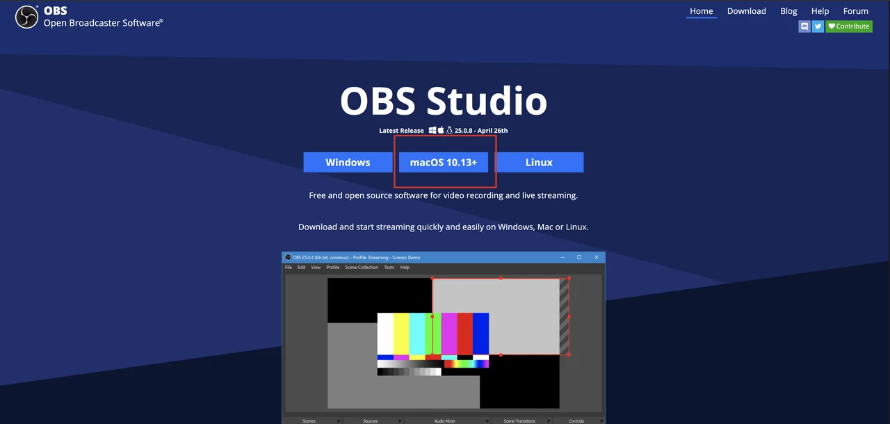Click the Linux penguin icon beside Latest Release
This screenshot has height=424, width=890.
[x=449, y=130]
